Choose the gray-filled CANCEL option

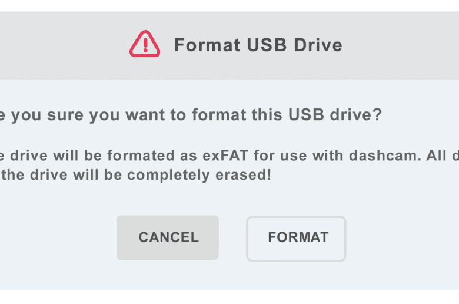(x=168, y=237)
